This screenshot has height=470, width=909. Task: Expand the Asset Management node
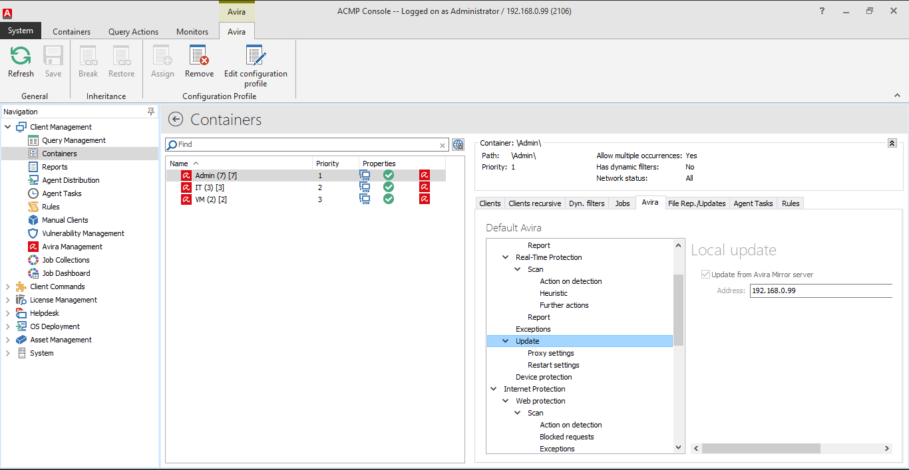[x=8, y=340]
